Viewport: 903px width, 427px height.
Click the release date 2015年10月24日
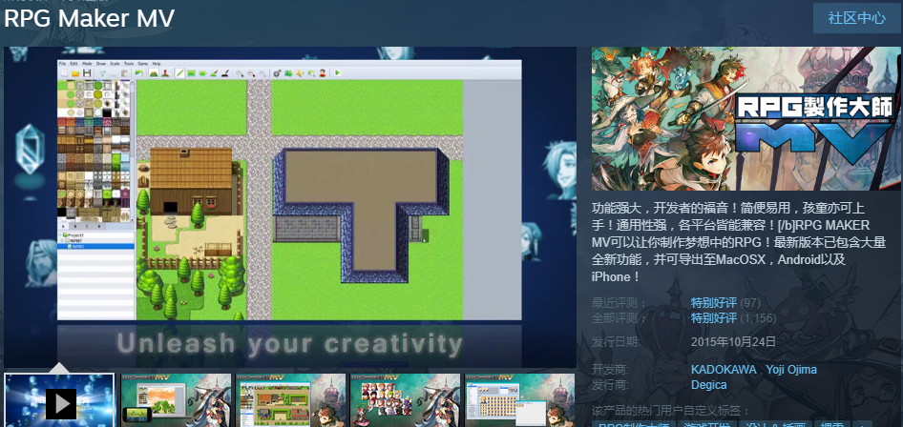point(733,342)
